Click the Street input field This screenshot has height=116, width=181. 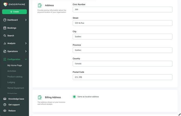click(x=122, y=23)
